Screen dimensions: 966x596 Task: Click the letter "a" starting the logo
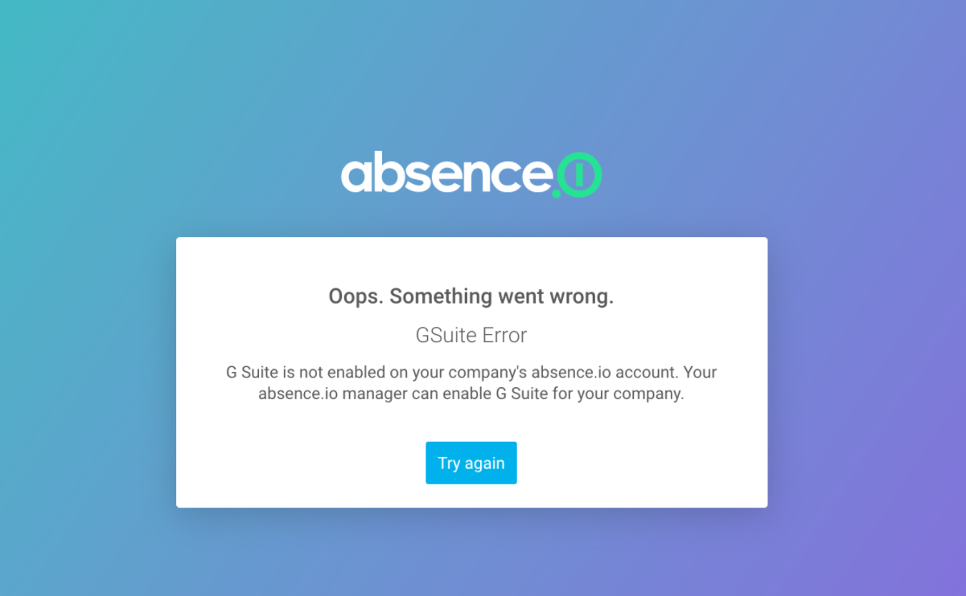(x=359, y=173)
